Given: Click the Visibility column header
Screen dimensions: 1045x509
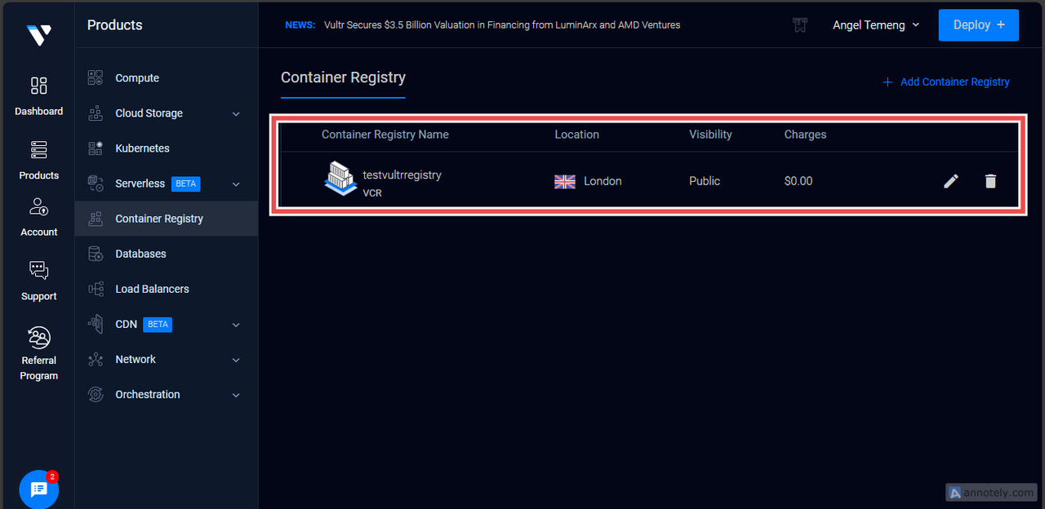Looking at the screenshot, I should [710, 135].
